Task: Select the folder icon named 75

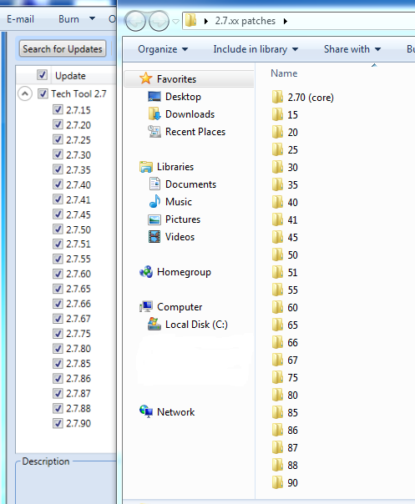Action: point(277,377)
